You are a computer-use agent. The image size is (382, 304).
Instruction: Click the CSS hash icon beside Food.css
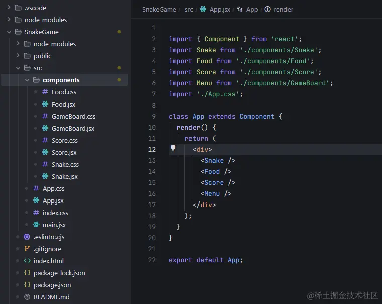45,92
